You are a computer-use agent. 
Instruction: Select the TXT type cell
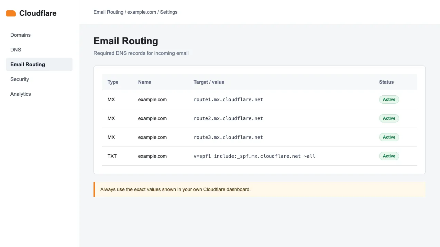tap(112, 156)
